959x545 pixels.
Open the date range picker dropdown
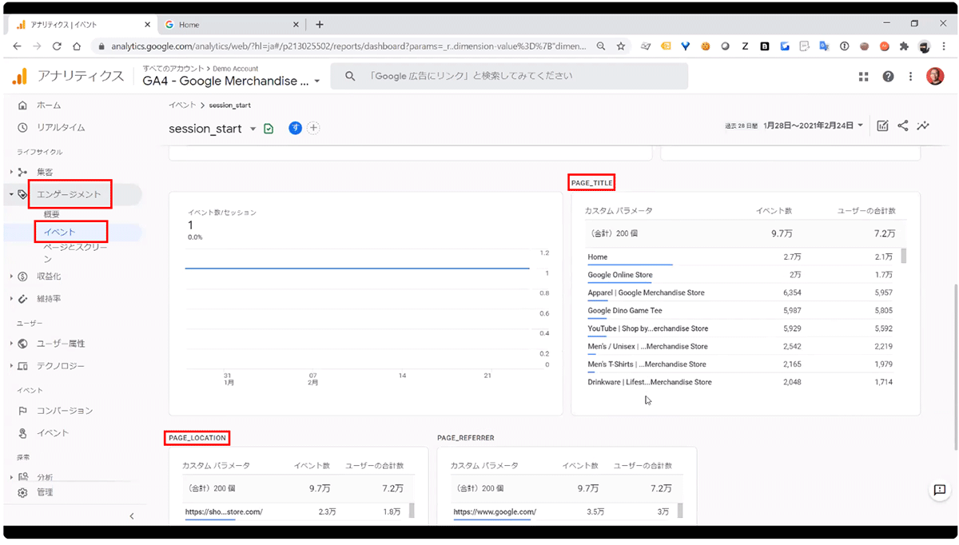click(x=860, y=125)
